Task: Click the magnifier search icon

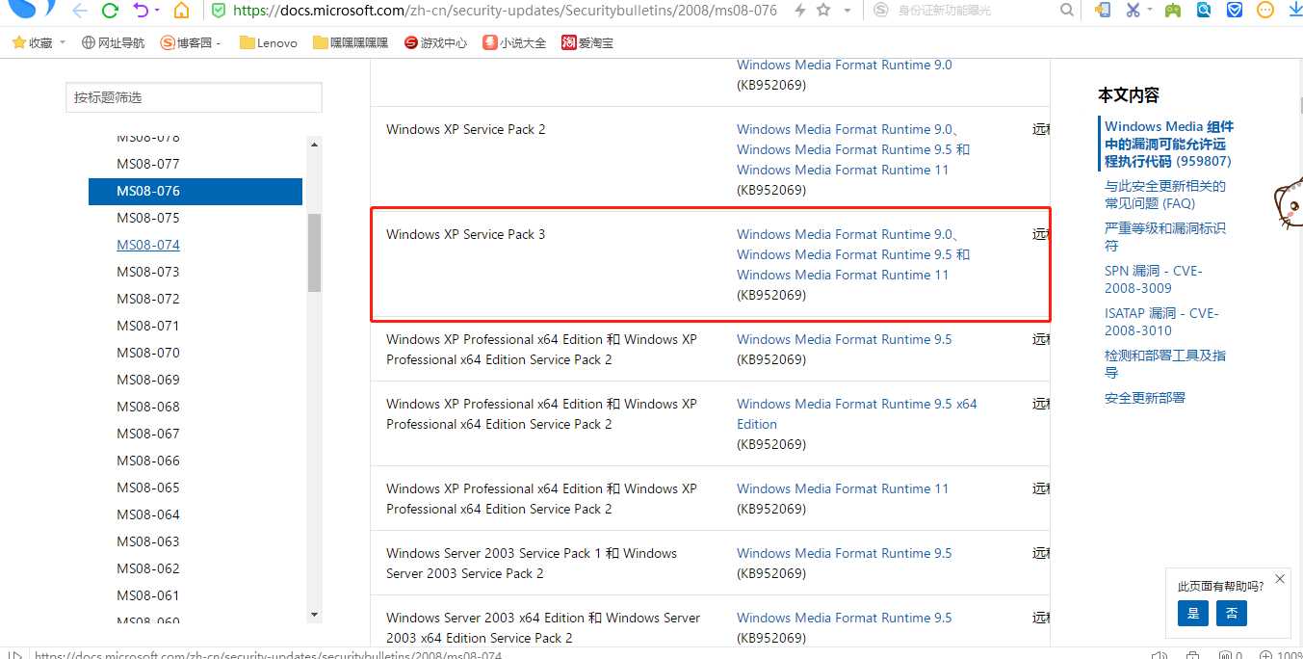Action: tap(1066, 11)
